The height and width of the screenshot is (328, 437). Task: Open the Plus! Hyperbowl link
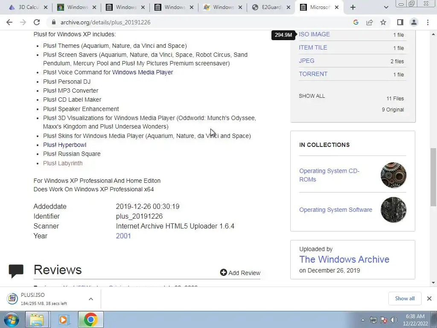pyautogui.click(x=65, y=145)
